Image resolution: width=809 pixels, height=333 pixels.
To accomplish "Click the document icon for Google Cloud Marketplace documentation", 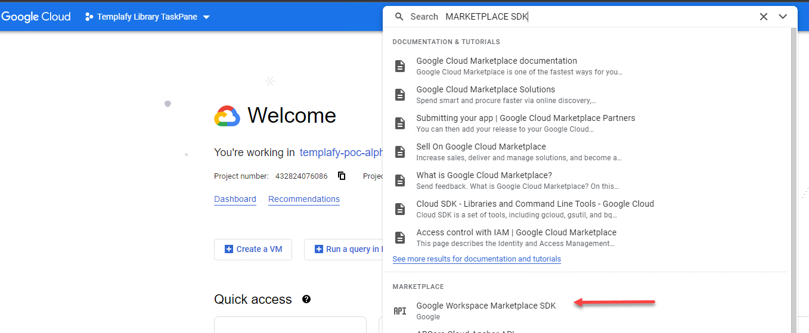I will 400,66.
